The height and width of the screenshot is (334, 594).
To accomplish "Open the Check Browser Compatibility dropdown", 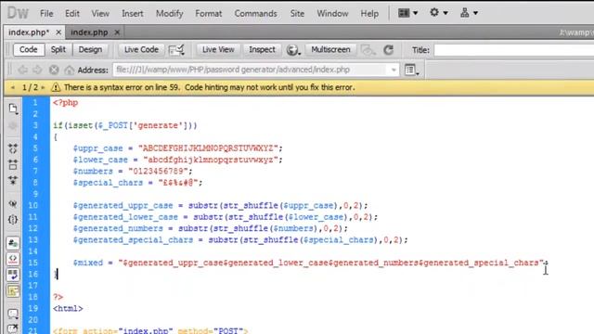I will [176, 50].
